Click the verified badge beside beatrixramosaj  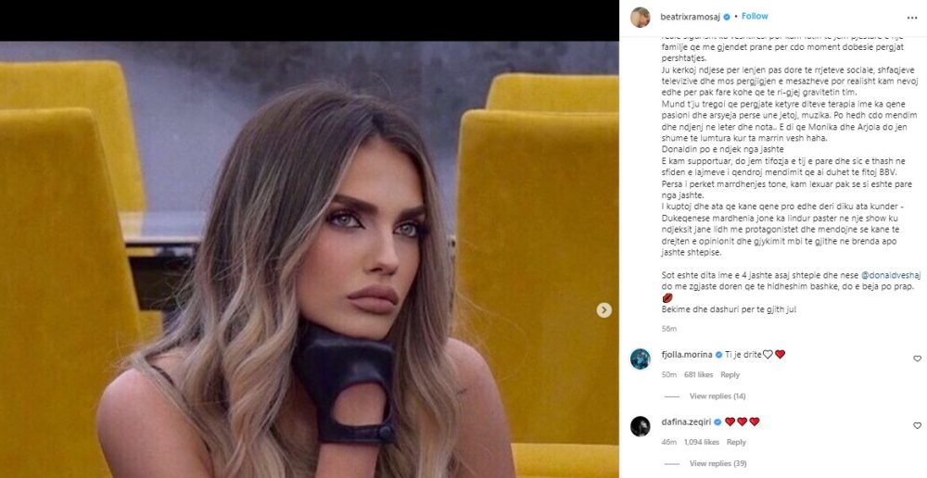(727, 17)
